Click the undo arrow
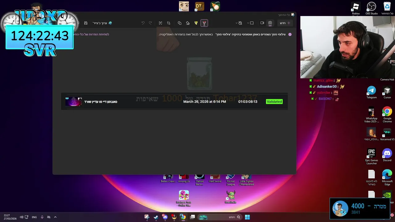Viewport: 395px width, 222px height. (143, 23)
